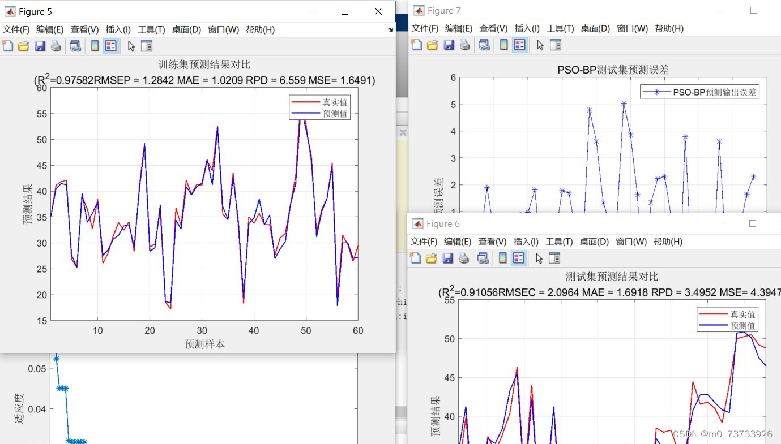Select Edit Plot arrow in Figure 7 toolbar

(540, 45)
